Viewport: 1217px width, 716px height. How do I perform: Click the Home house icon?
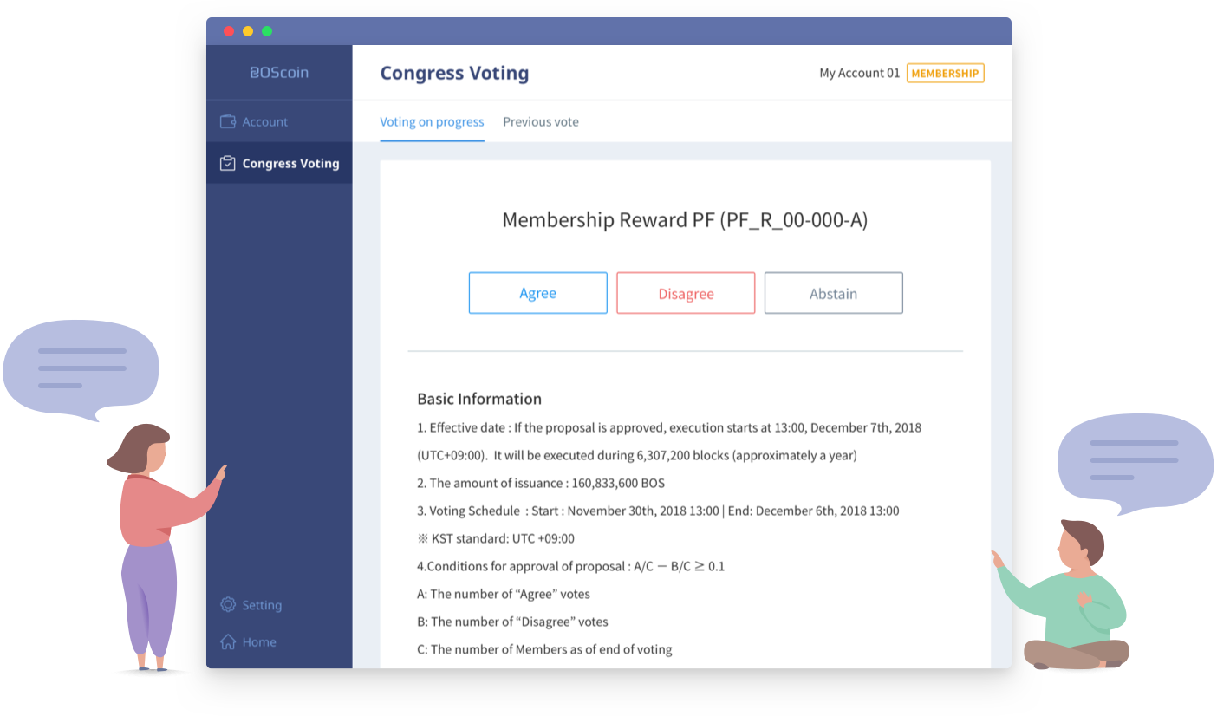[x=228, y=641]
